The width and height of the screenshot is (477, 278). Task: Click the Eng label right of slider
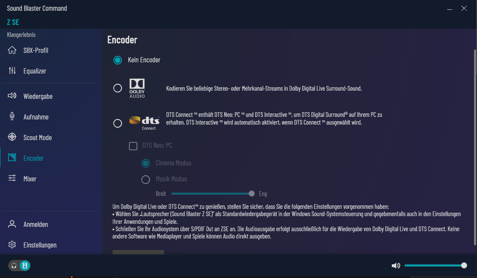coord(263,194)
